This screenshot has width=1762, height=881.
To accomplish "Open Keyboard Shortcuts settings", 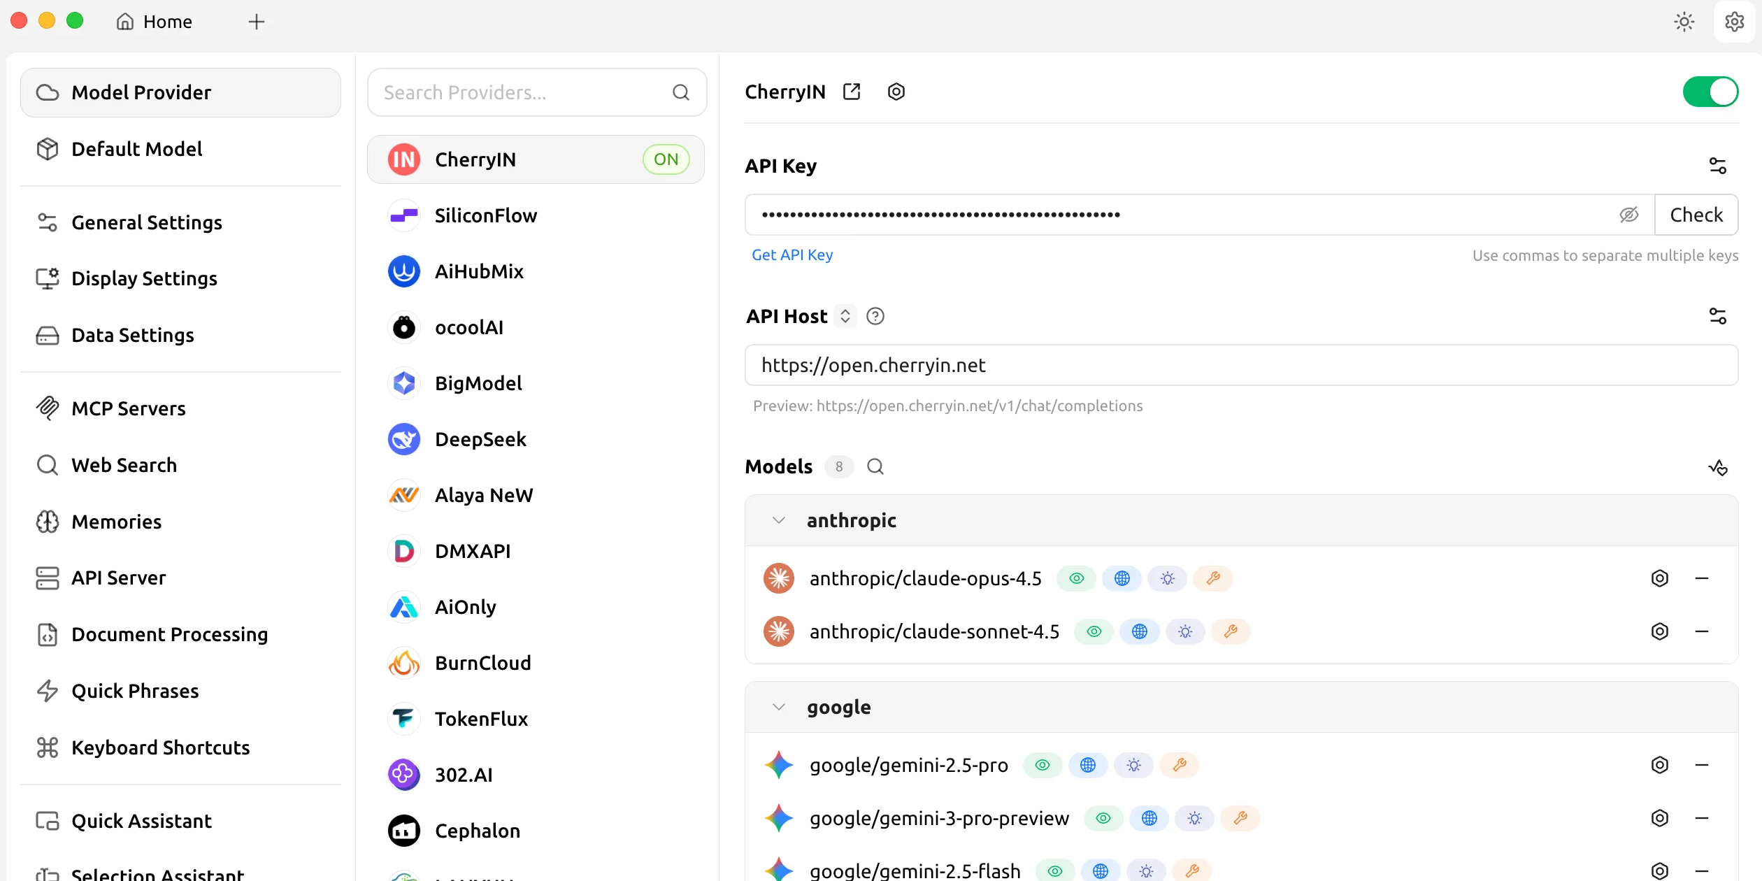I will pos(180,747).
